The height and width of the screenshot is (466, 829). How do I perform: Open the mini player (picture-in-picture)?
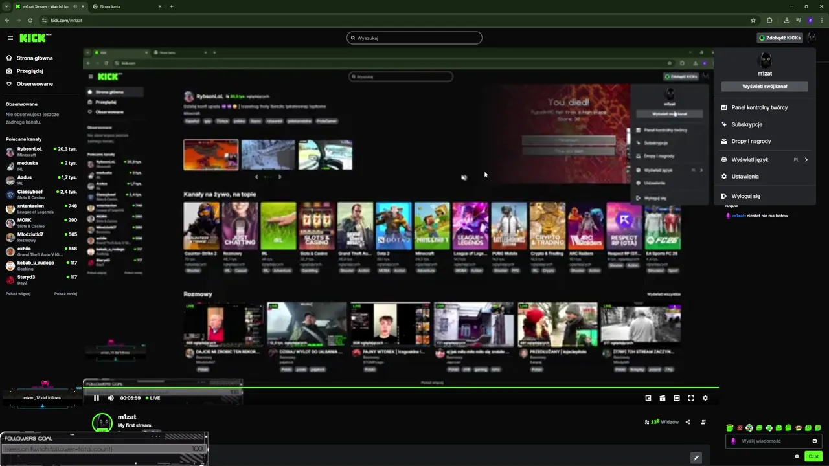[x=648, y=398]
